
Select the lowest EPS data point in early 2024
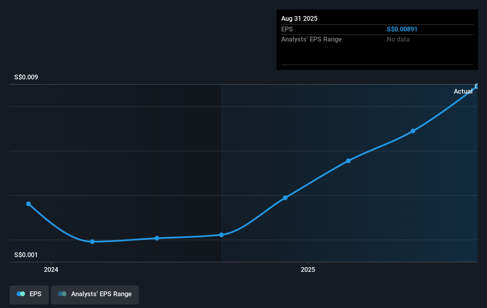[92, 242]
